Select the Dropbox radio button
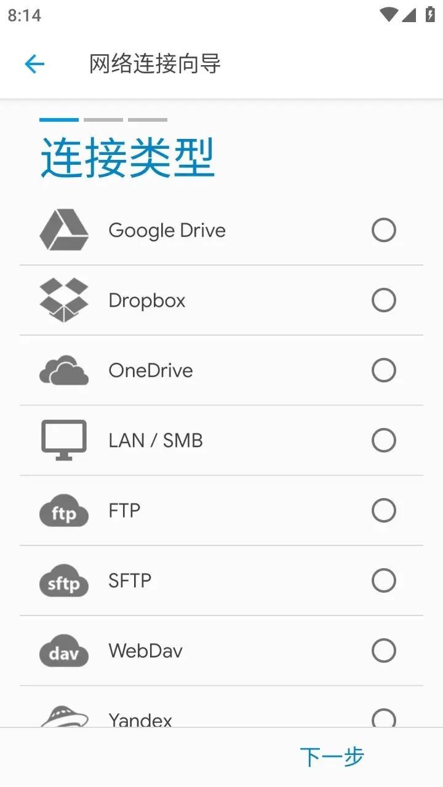 [384, 300]
